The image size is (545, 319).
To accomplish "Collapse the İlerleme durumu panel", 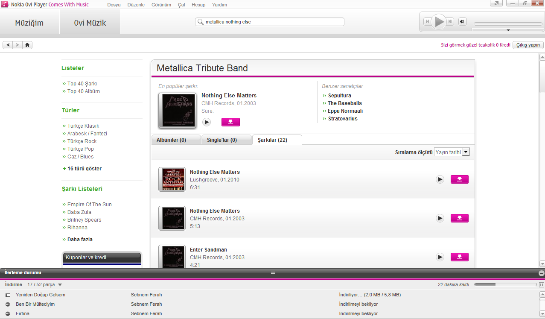I will tap(541, 273).
